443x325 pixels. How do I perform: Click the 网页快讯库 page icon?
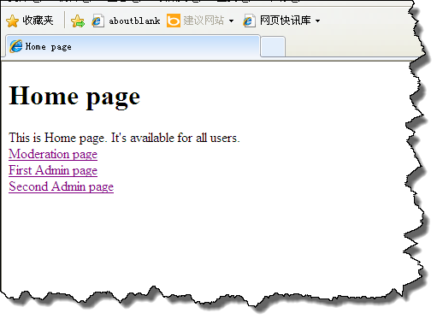coord(249,21)
